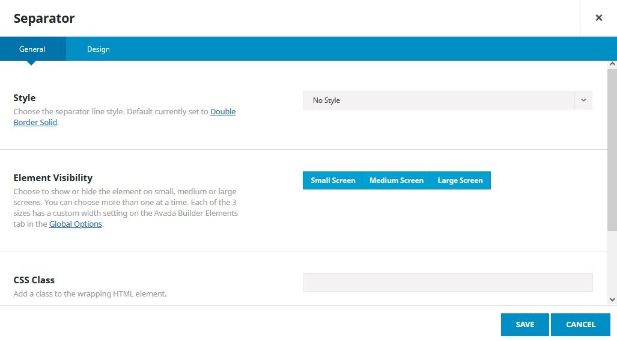The image size is (617, 341).
Task: Follow the Double Border Solid link
Action: [x=222, y=112]
